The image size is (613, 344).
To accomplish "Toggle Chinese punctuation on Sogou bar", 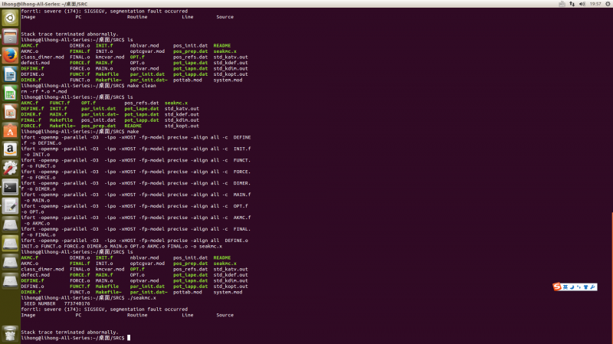I will [x=579, y=287].
